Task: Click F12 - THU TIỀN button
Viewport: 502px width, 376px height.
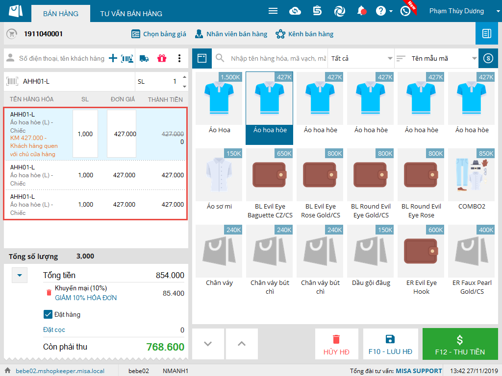Action: (460, 344)
